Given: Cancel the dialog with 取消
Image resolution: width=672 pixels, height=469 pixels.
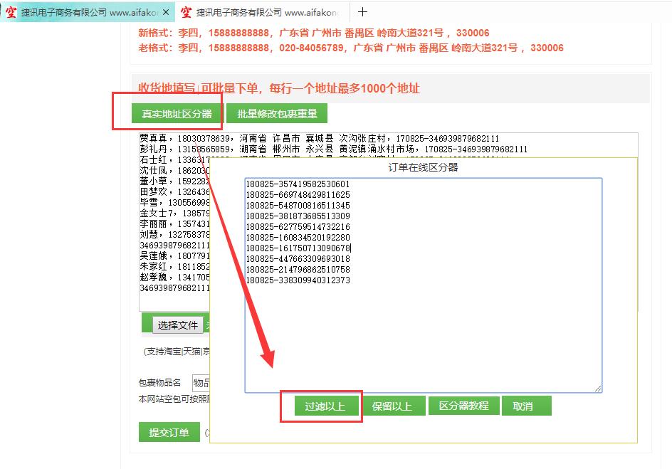Looking at the screenshot, I should pos(523,406).
